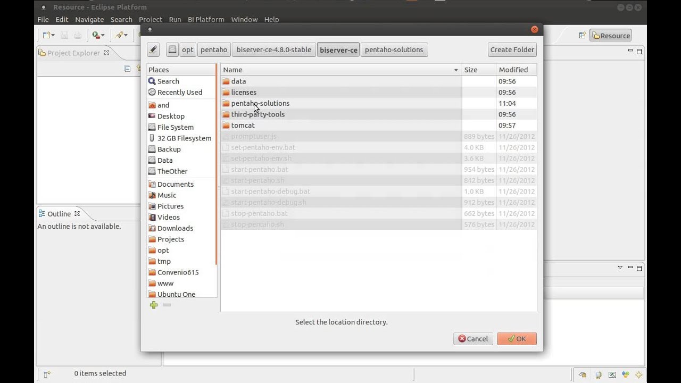The width and height of the screenshot is (681, 383).
Task: Open the BI Platform menu
Action: click(206, 20)
